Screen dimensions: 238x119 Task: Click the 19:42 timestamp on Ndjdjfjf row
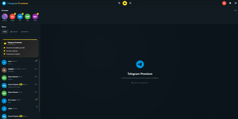tap(36, 69)
